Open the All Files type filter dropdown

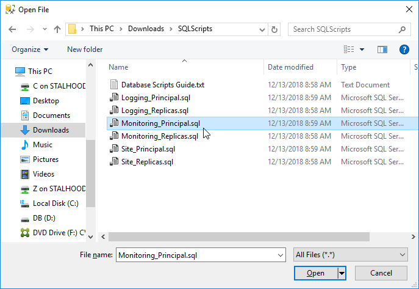click(350, 255)
